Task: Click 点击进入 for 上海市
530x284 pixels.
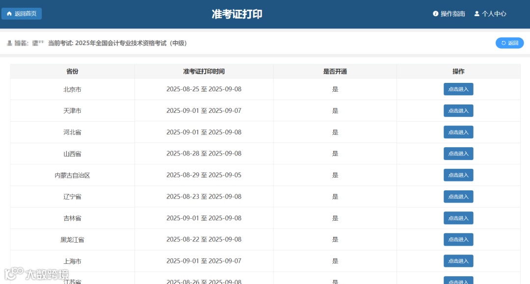Action: click(x=458, y=261)
